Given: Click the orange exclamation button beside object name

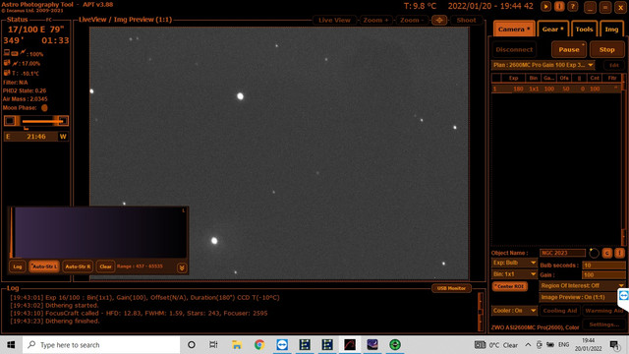Looking at the screenshot, I should pos(620,253).
